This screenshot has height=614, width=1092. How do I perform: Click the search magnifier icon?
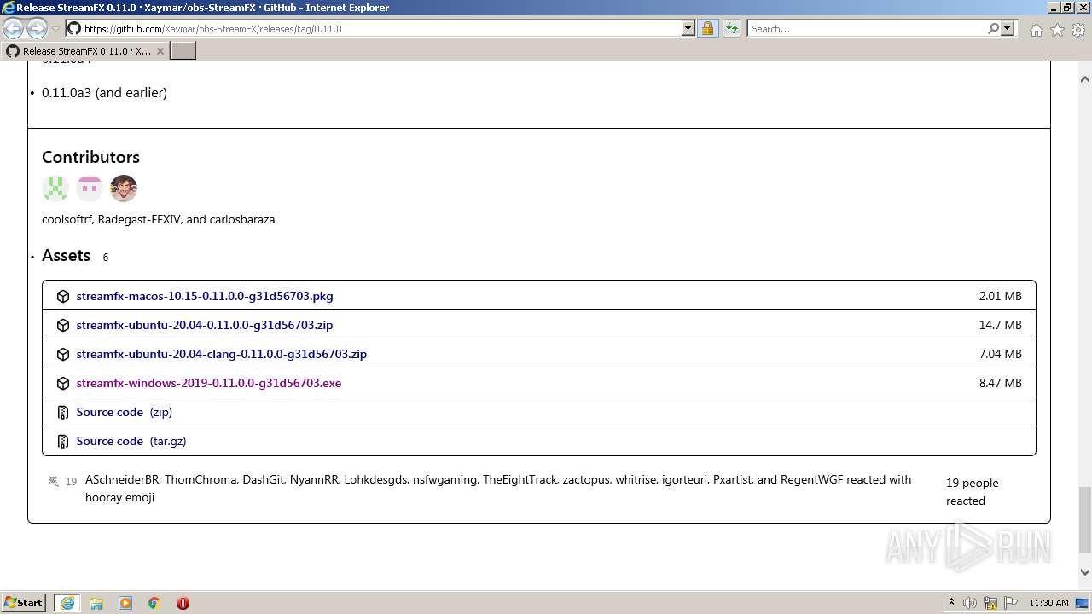point(993,29)
